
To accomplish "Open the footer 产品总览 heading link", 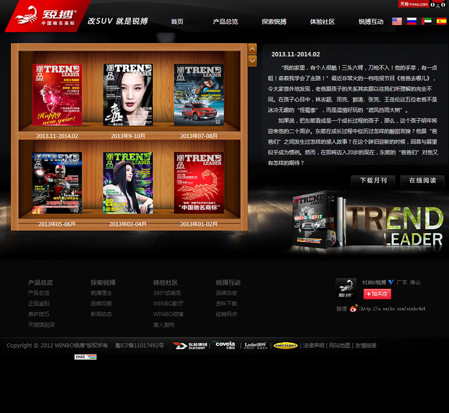I will coord(40,283).
